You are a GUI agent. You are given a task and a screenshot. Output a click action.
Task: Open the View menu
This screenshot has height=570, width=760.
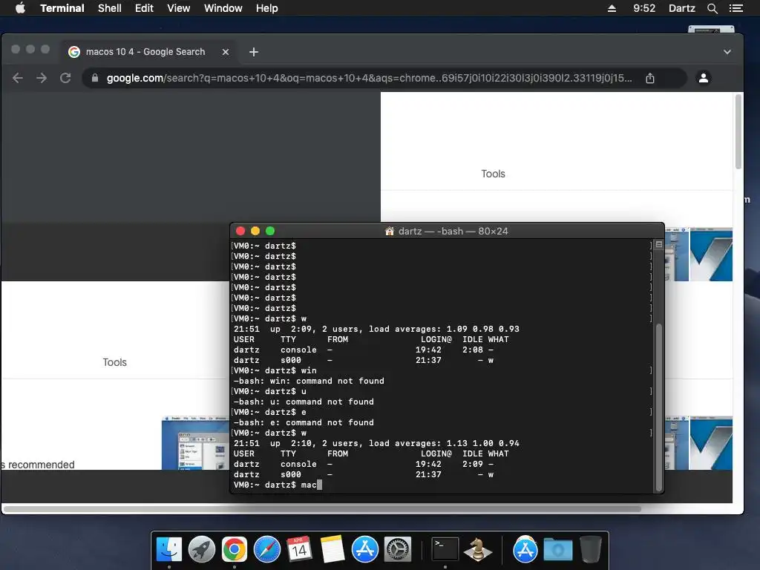pyautogui.click(x=178, y=8)
